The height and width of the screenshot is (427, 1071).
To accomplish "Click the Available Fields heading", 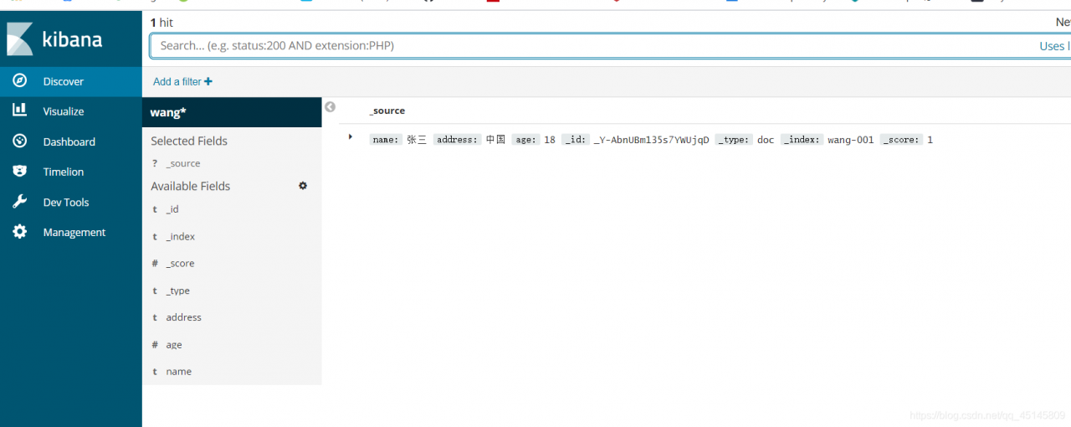I will (190, 186).
